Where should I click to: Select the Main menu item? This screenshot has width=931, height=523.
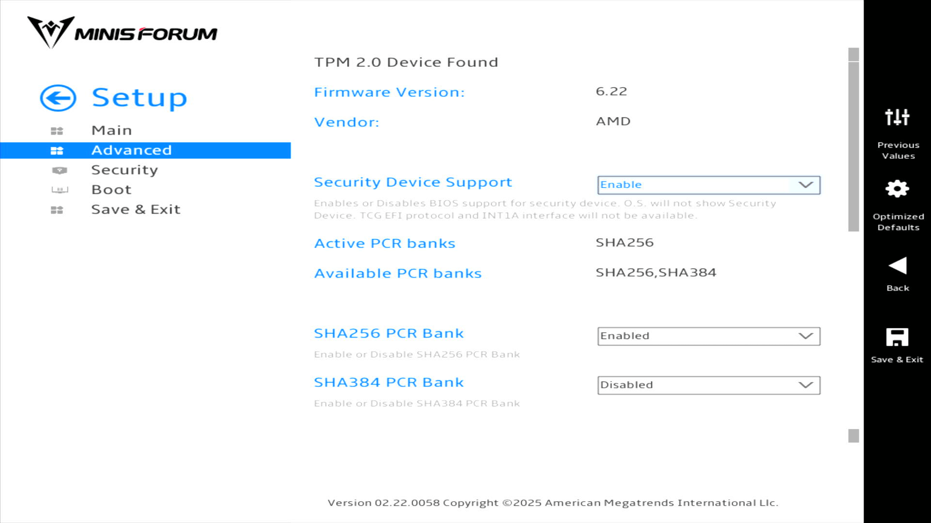tap(112, 131)
